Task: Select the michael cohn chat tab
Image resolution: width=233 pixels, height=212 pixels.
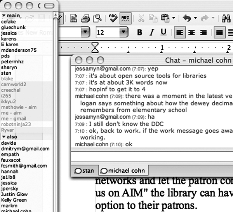Action: 122,170
